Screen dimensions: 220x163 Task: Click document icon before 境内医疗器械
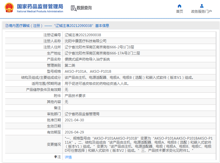pyautogui.click(x=7, y=26)
